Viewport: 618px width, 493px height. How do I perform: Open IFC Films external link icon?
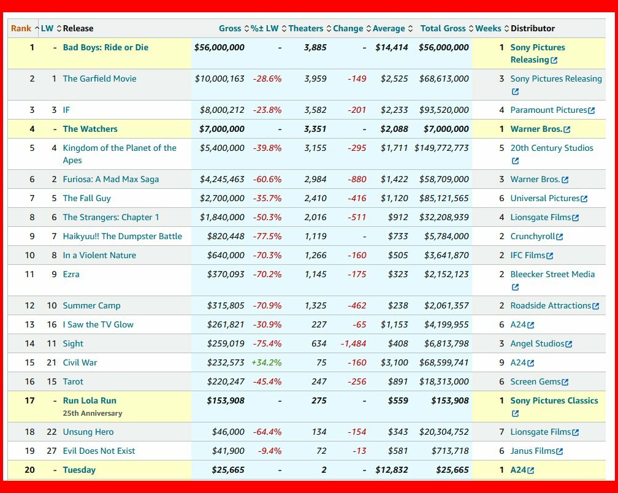tap(550, 256)
